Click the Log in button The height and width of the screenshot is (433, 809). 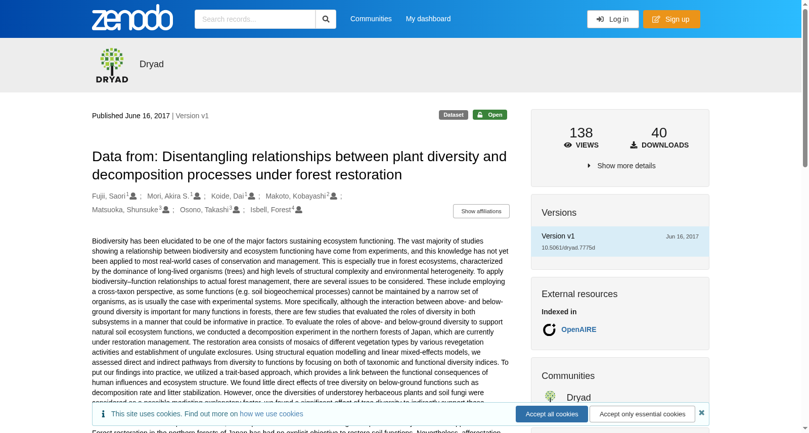(613, 19)
